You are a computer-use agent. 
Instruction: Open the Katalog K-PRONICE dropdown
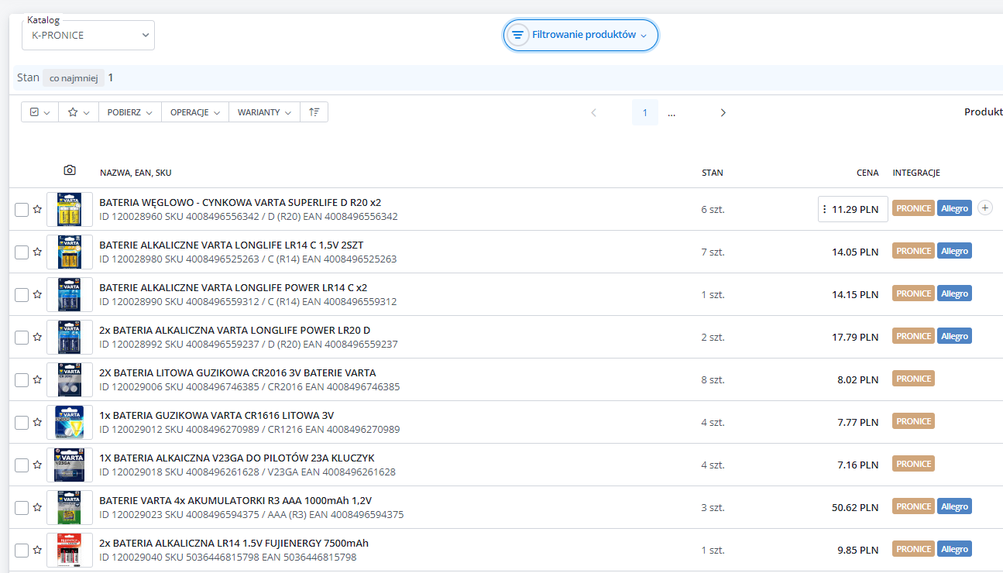click(88, 36)
